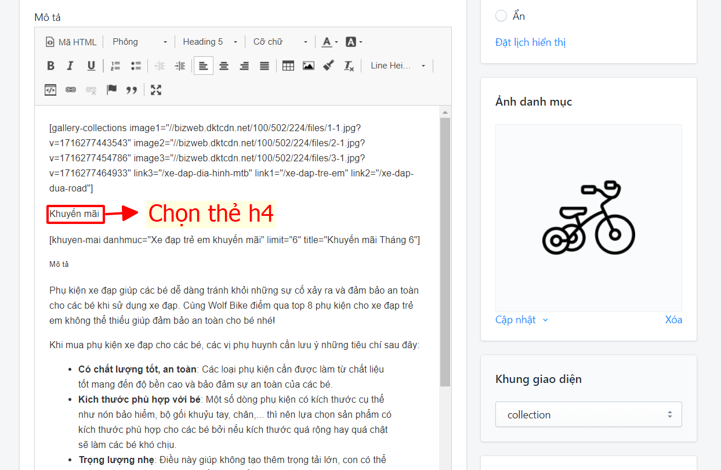The height and width of the screenshot is (470, 721).
Task: Remove the hyperlink
Action: (91, 90)
